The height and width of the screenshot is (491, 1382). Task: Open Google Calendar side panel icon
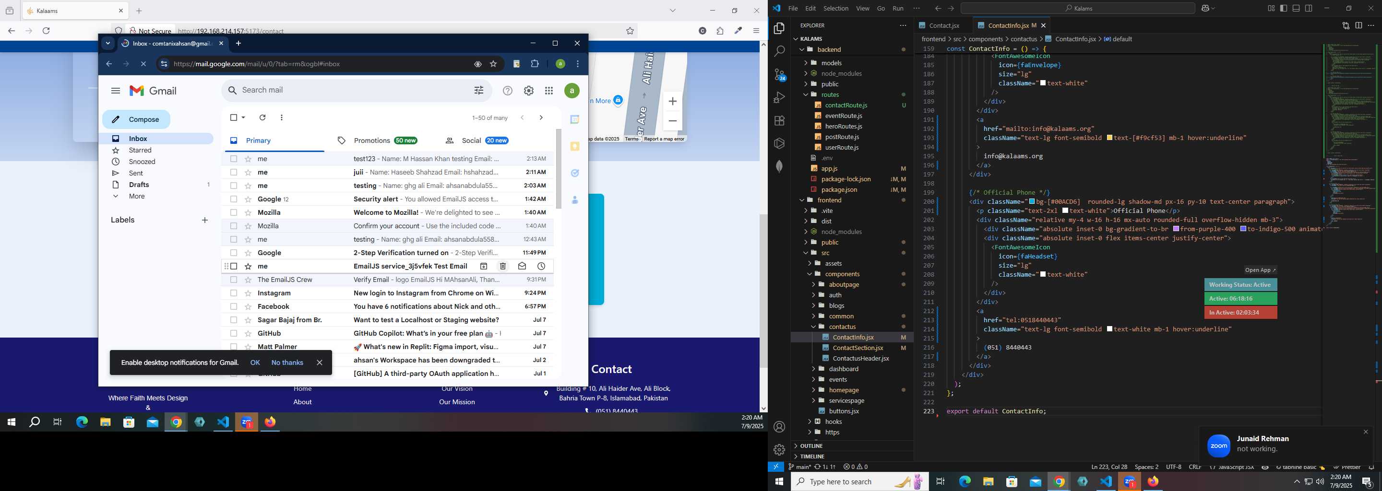(575, 119)
